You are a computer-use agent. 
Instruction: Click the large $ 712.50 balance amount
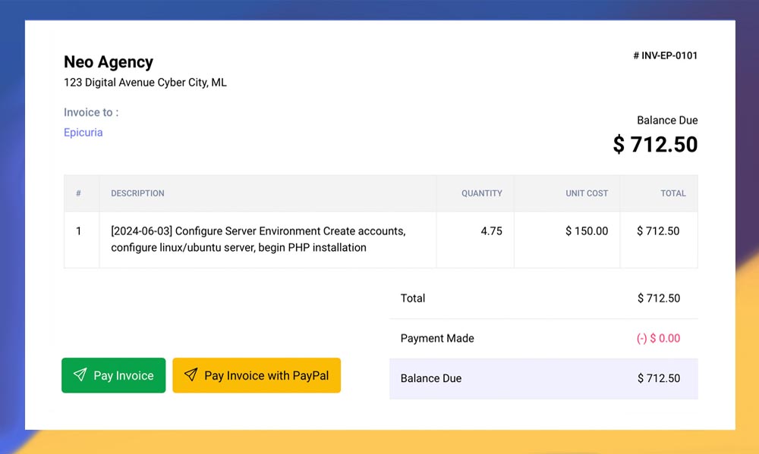(655, 144)
